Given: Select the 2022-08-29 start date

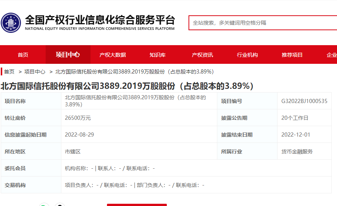Looking at the screenshot, I should [80, 135].
